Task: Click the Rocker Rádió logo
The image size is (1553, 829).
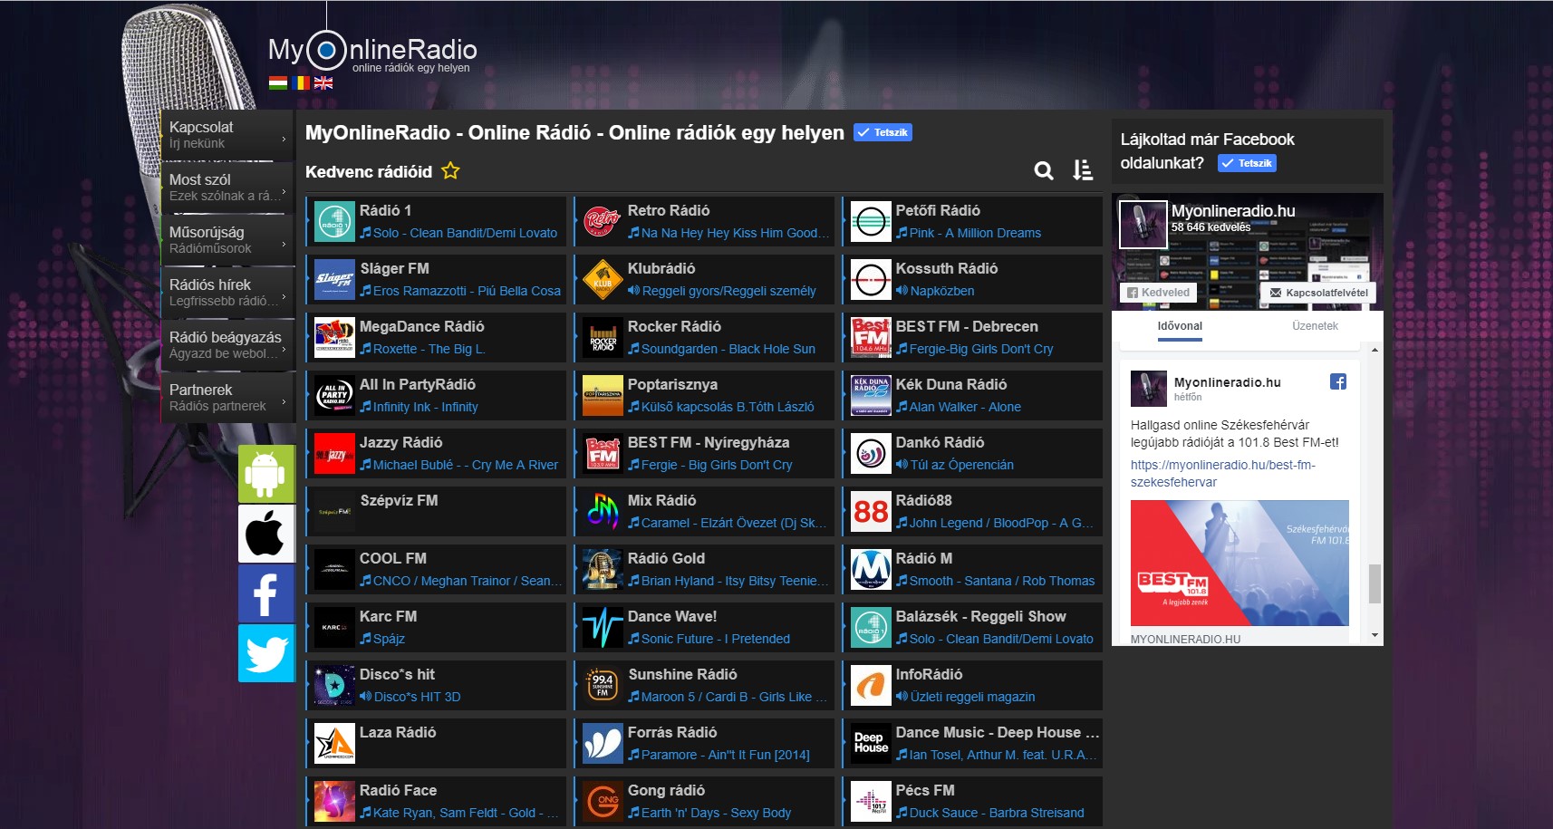Action: 603,338
